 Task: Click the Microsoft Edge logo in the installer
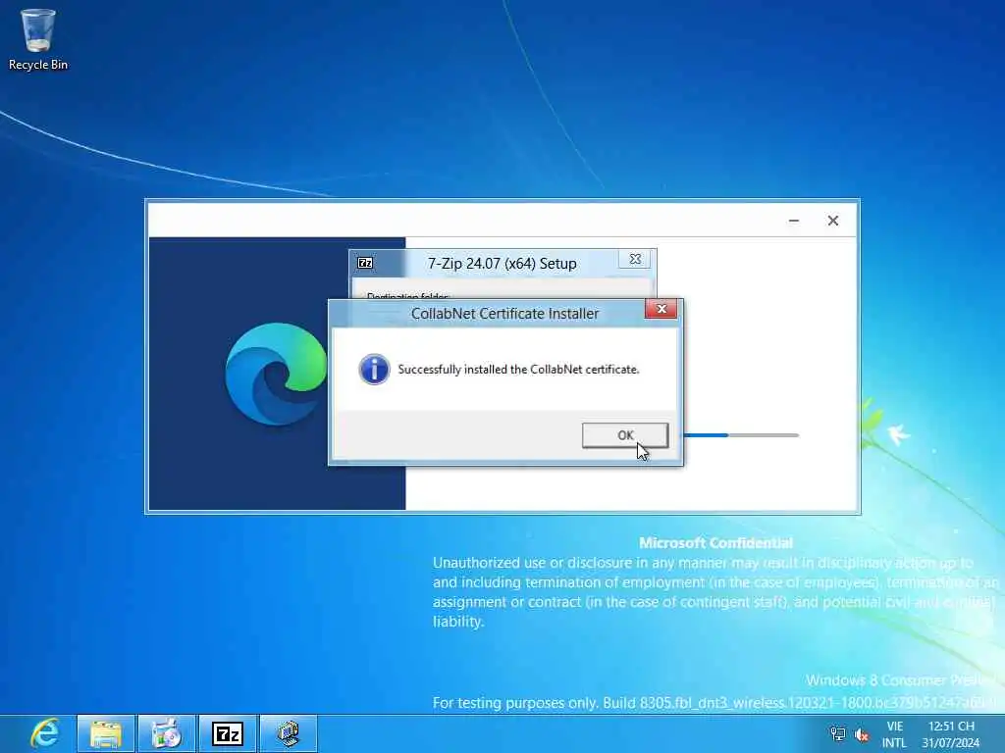point(276,374)
